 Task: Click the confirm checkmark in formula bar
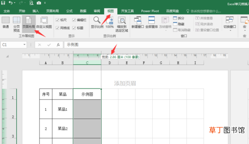pos(49,45)
